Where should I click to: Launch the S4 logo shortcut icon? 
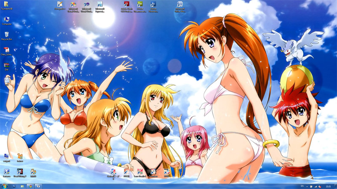click(x=113, y=174)
